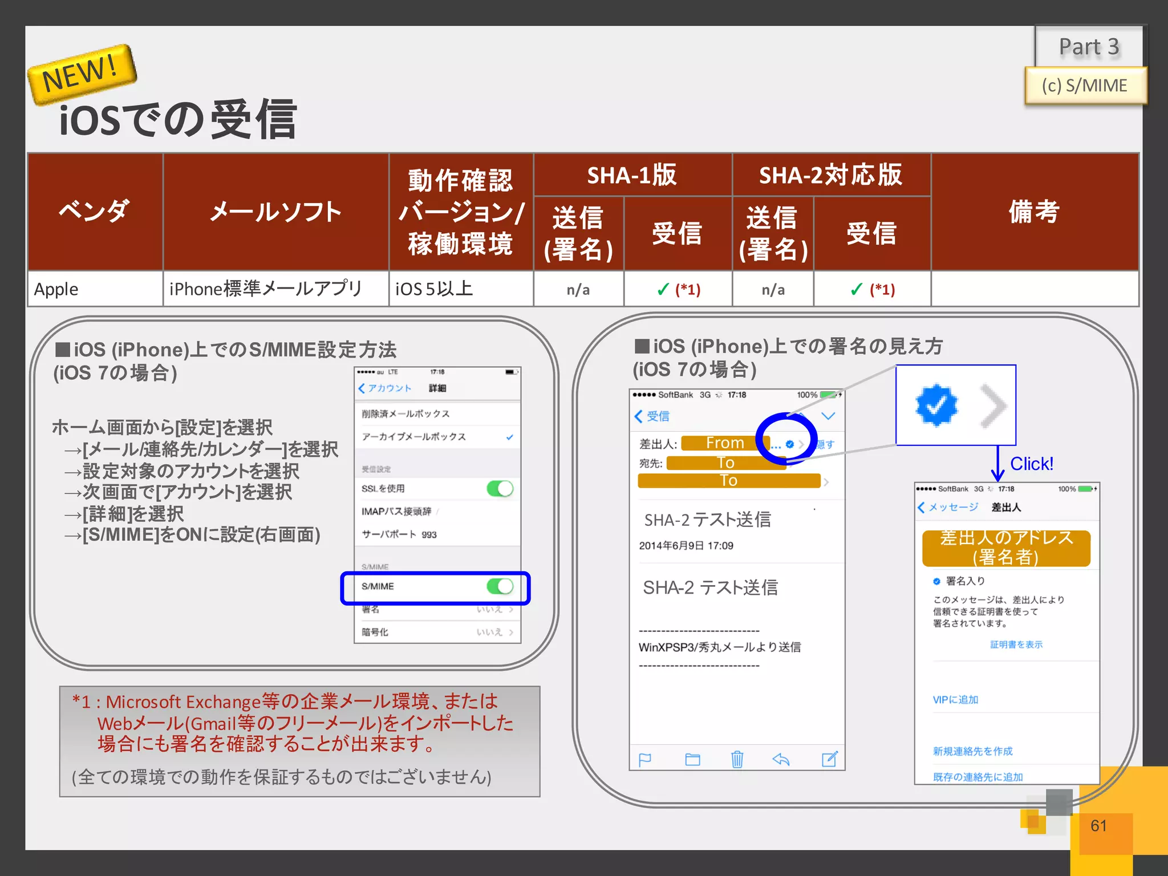Click the Click! annotation label
Image resolution: width=1168 pixels, height=876 pixels.
1032,464
